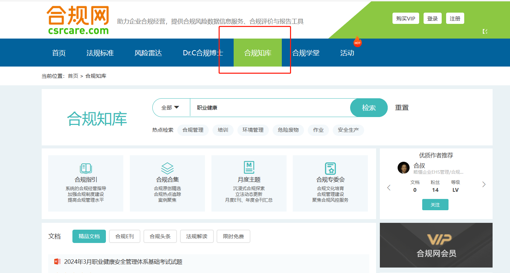510x273 pixels.
Task: Select hot search tag 危险废物
Action: (288, 130)
